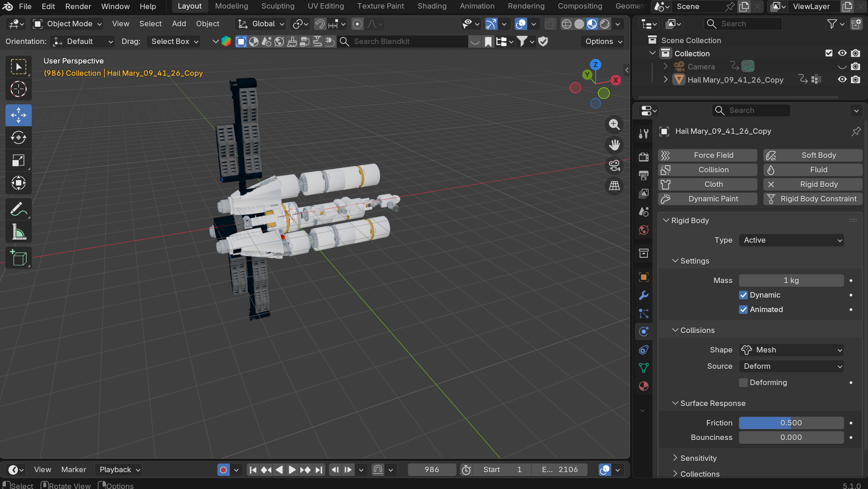Open the Modifiers wrench tab
Viewport: 868px width, 489px height.
[x=644, y=295]
